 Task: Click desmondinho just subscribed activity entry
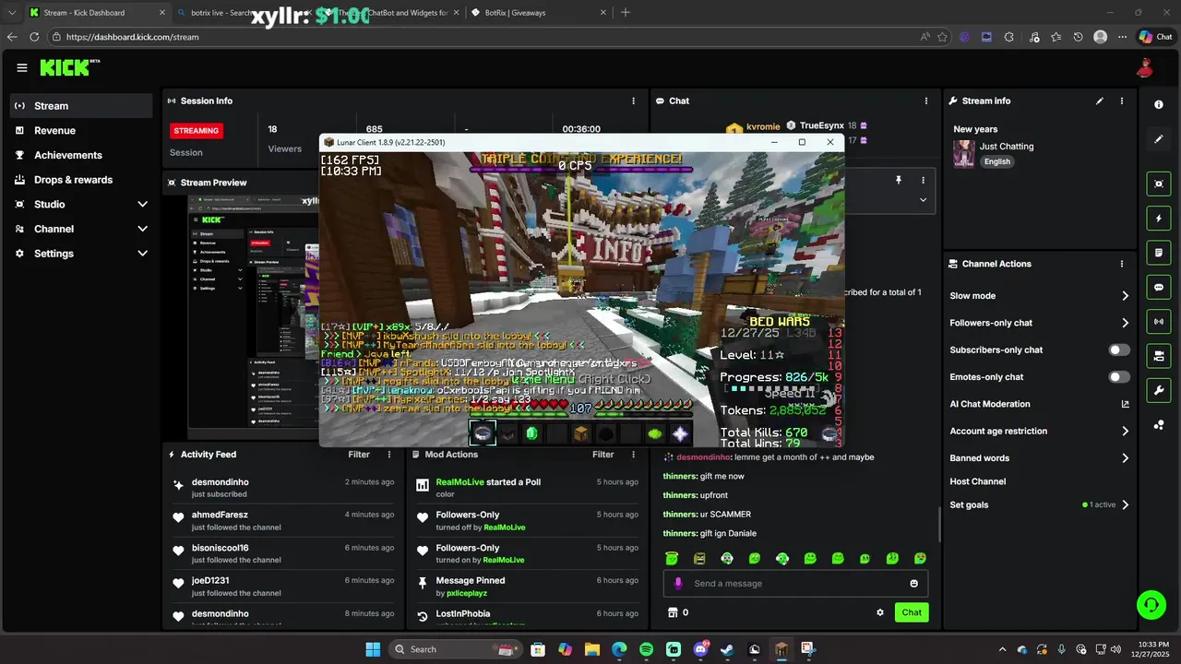tap(283, 488)
